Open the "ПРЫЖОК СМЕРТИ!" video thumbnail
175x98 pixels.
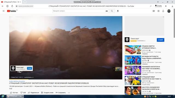(x=133, y=50)
